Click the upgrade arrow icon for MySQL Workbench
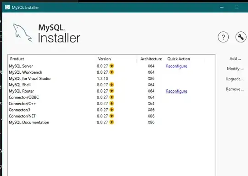The image size is (248, 176). (x=112, y=72)
